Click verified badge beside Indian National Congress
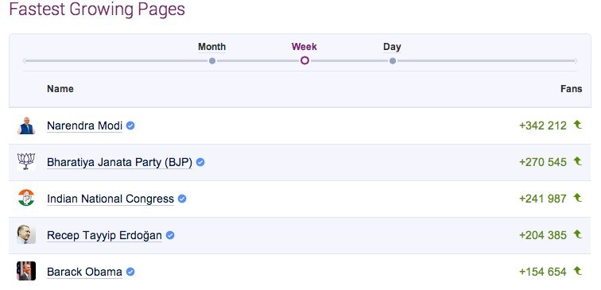601x290 pixels. click(x=182, y=199)
